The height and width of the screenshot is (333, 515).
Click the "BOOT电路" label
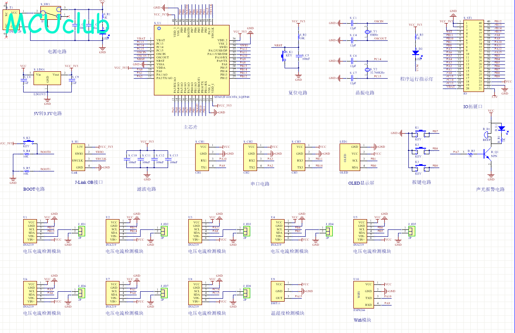click(x=34, y=189)
